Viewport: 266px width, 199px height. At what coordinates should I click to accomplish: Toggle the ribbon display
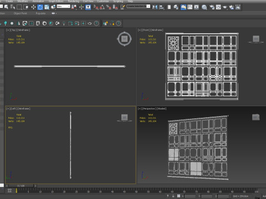coord(183,7)
